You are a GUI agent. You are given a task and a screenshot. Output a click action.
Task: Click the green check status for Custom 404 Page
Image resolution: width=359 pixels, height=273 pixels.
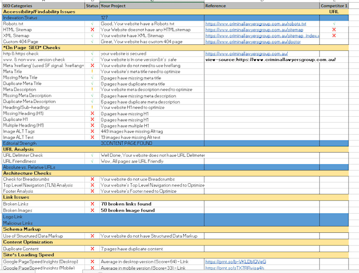[x=92, y=42]
